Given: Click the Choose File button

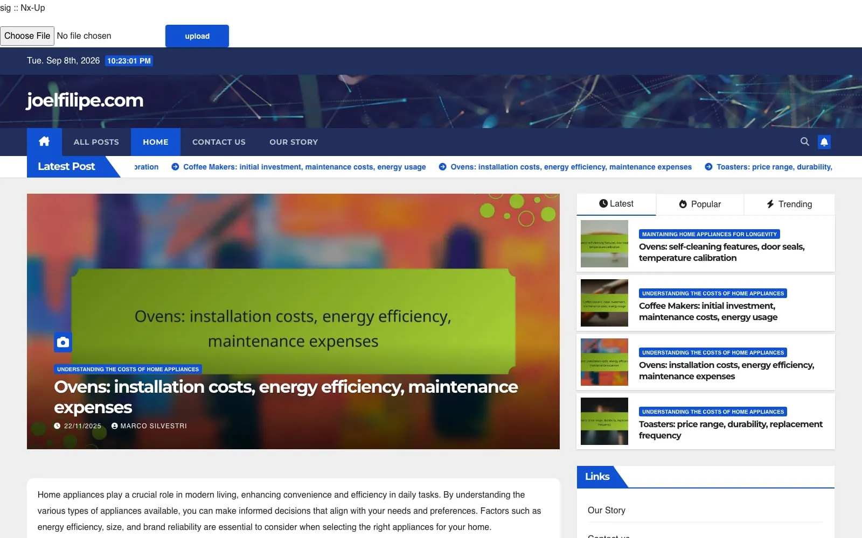Looking at the screenshot, I should point(27,36).
